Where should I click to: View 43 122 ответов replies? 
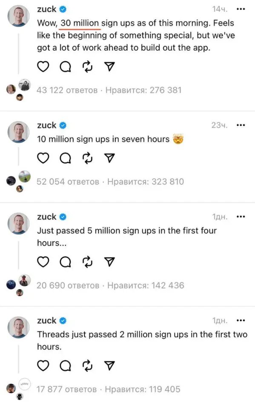click(x=67, y=90)
